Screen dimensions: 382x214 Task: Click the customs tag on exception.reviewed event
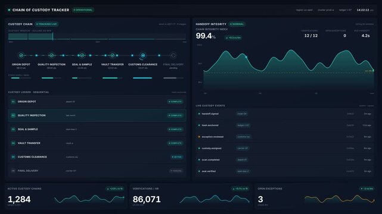click(x=244, y=137)
